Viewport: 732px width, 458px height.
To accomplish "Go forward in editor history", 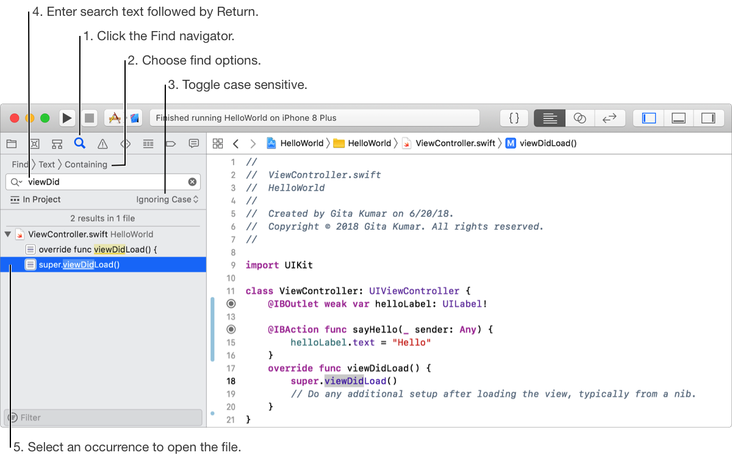I will pos(253,144).
